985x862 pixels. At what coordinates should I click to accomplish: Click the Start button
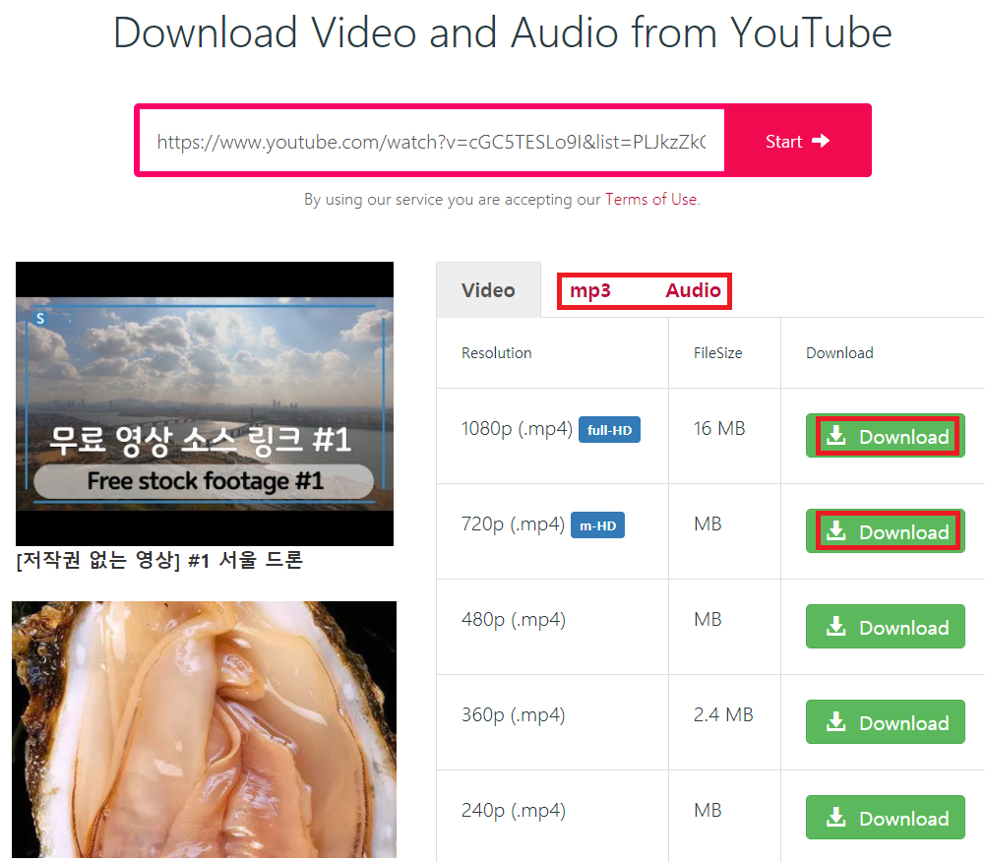pyautogui.click(x=796, y=141)
